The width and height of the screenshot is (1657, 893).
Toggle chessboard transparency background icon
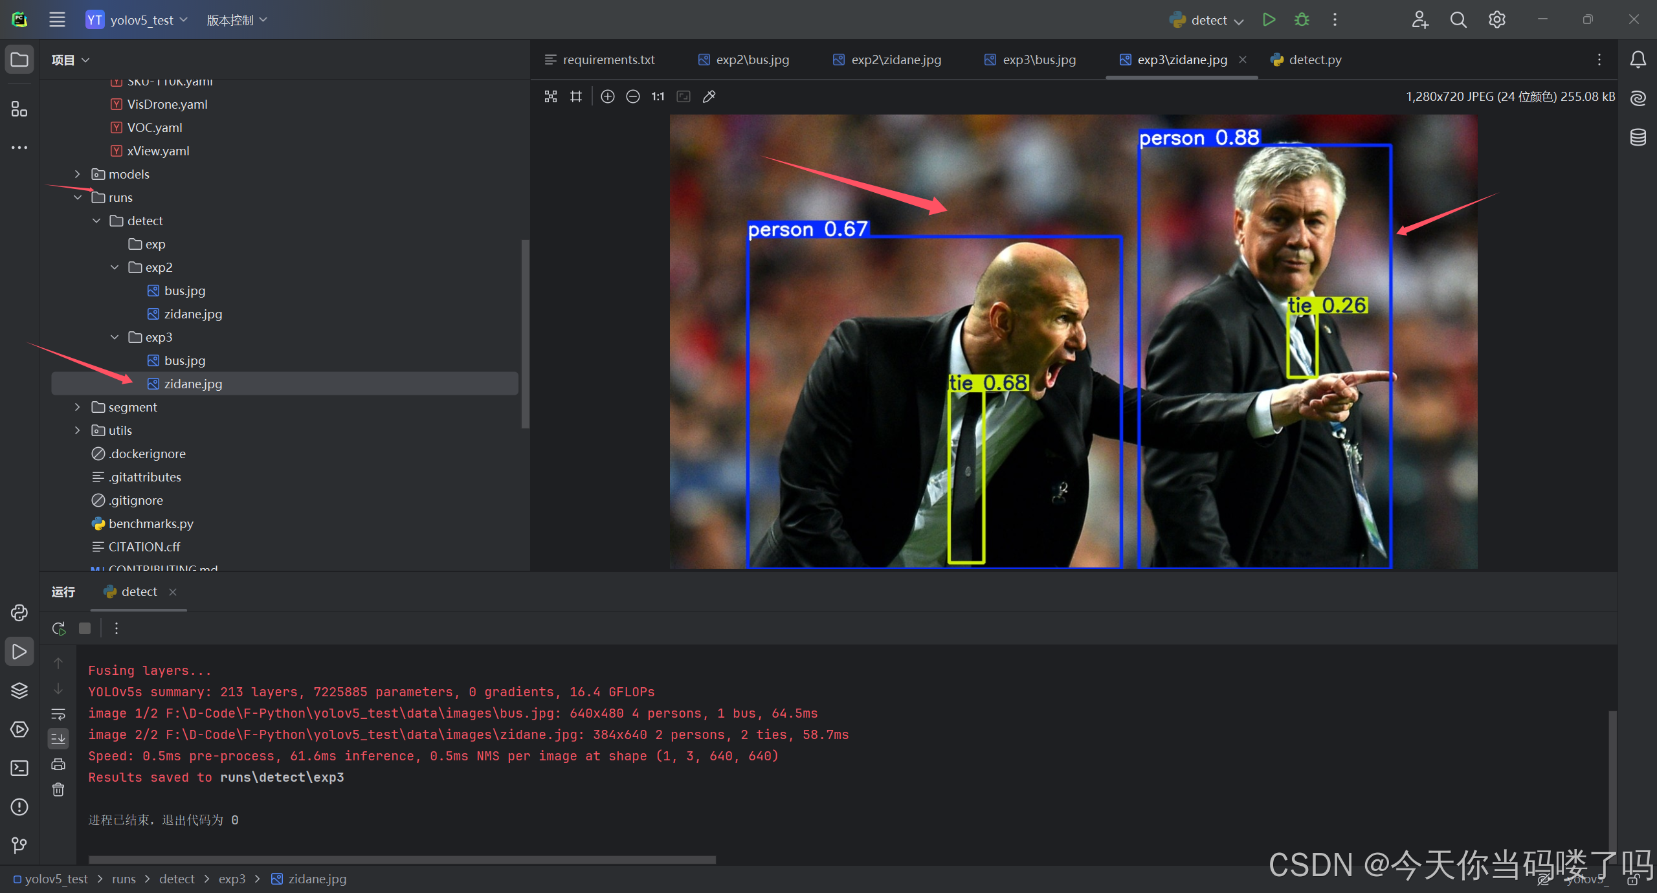(551, 96)
